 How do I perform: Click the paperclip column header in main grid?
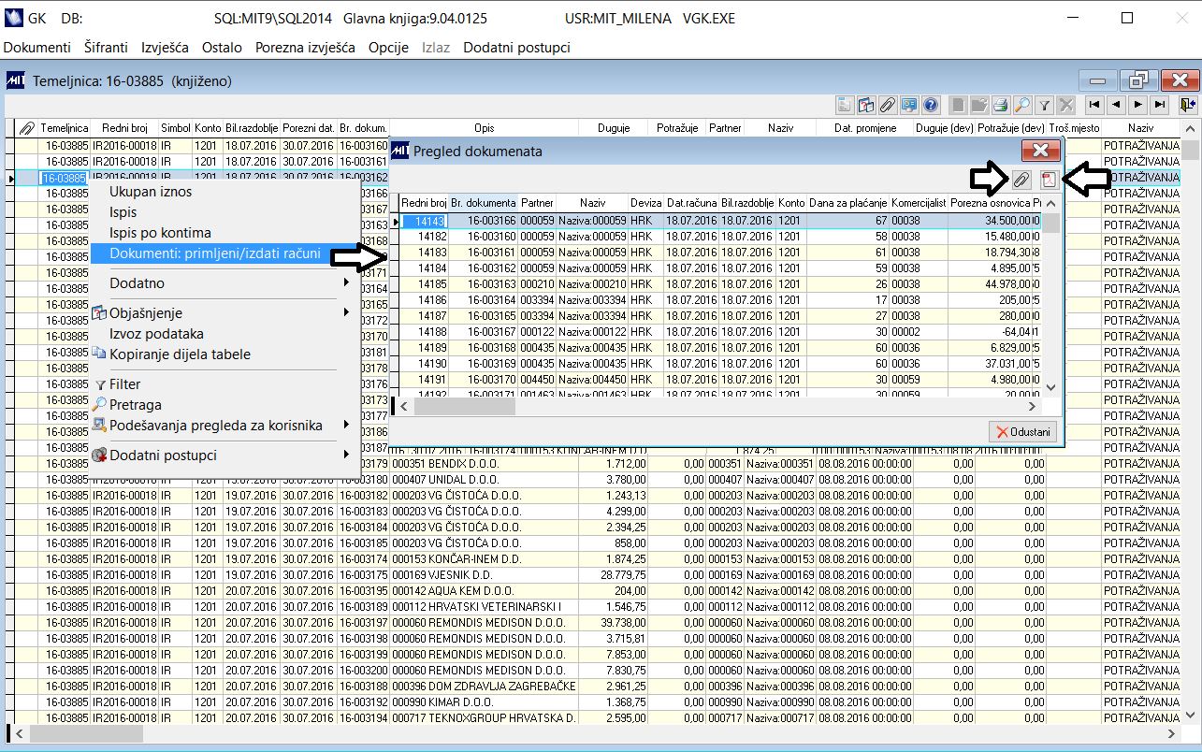coord(27,127)
